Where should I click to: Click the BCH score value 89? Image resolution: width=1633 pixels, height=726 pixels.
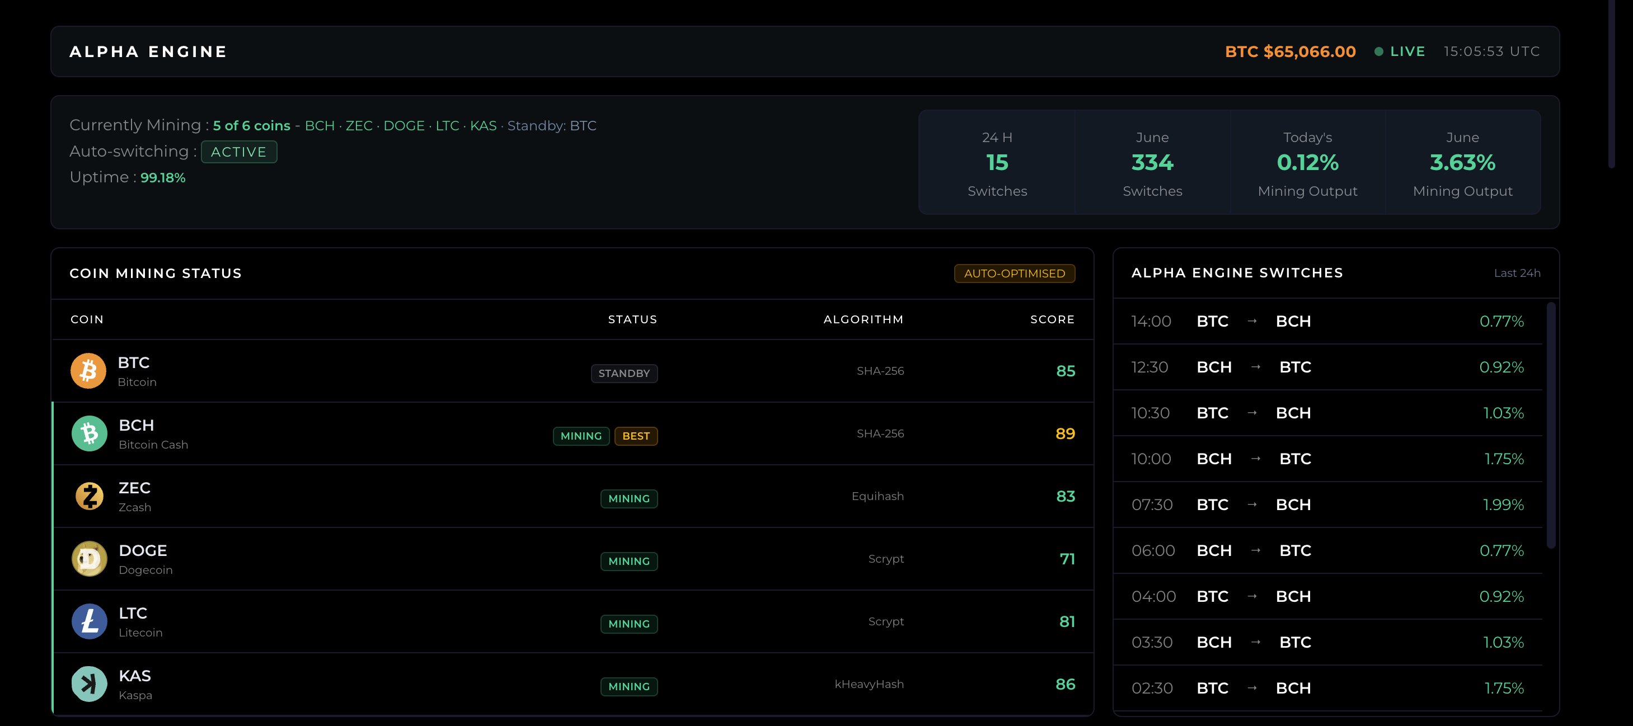(1065, 433)
